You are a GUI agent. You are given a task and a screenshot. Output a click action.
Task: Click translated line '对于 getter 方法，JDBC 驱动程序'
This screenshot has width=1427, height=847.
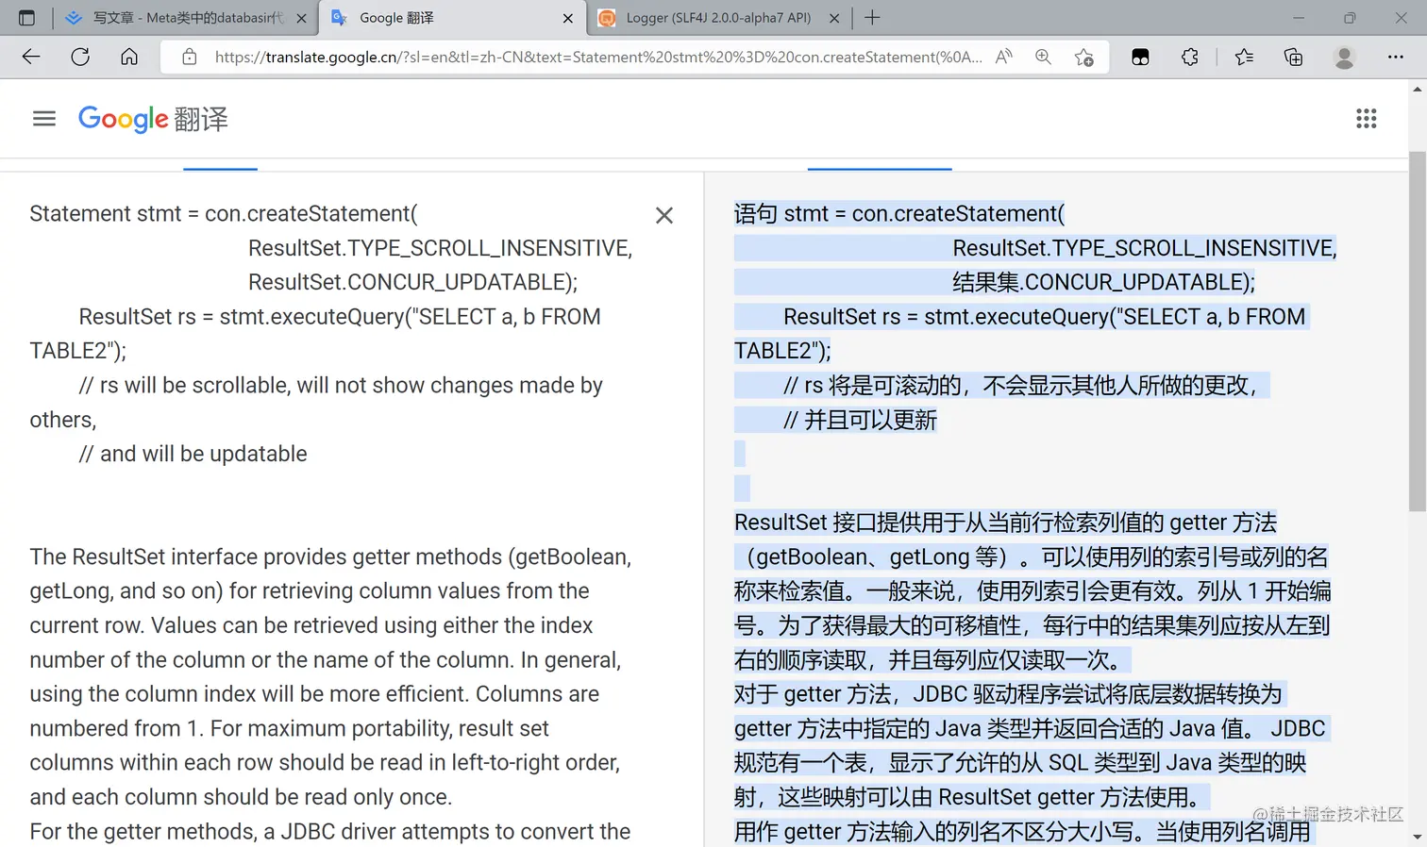point(1008,694)
